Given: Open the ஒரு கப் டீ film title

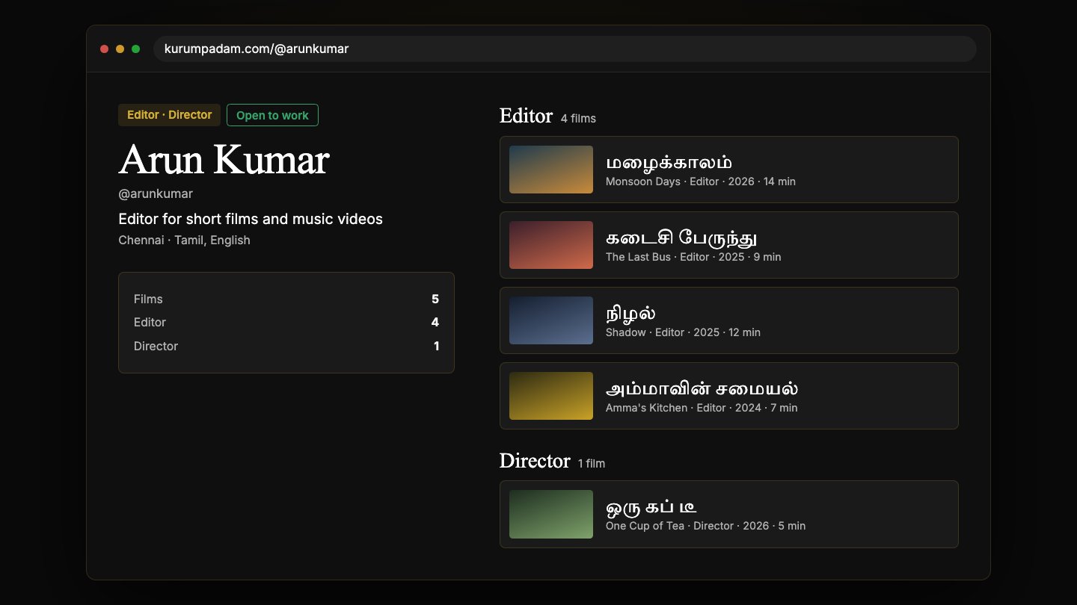Looking at the screenshot, I should pyautogui.click(x=651, y=507).
